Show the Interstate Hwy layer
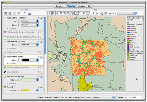This screenshot has width=147, height=102. [x=42, y=72]
